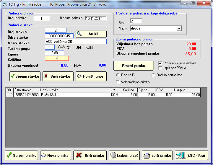
Task: Tick the Veleprodajna primka checkbox
Action: tap(118, 82)
